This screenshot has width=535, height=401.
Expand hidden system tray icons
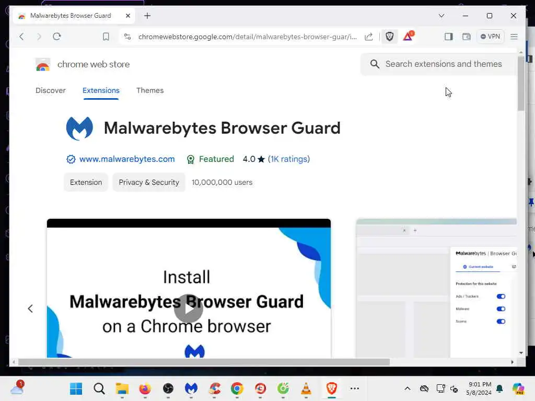click(x=408, y=388)
